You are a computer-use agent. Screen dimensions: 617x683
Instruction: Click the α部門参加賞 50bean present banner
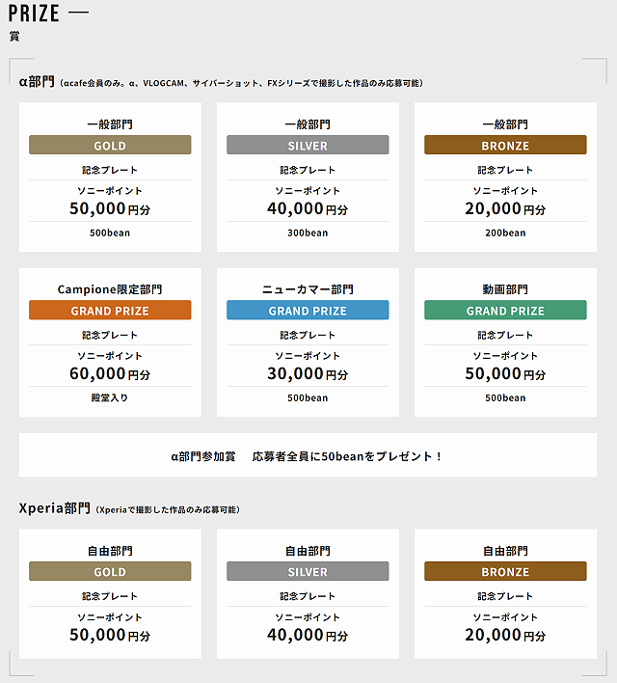point(308,455)
